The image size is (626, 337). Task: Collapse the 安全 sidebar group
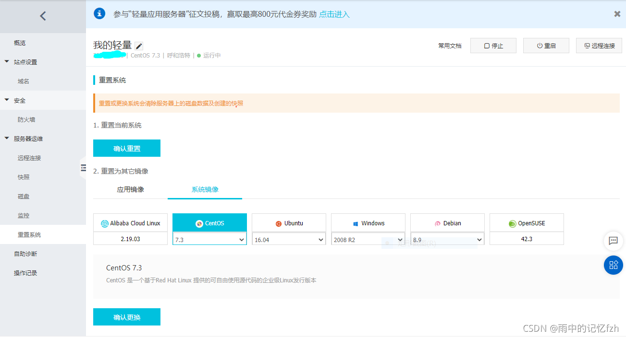pyautogui.click(x=7, y=100)
